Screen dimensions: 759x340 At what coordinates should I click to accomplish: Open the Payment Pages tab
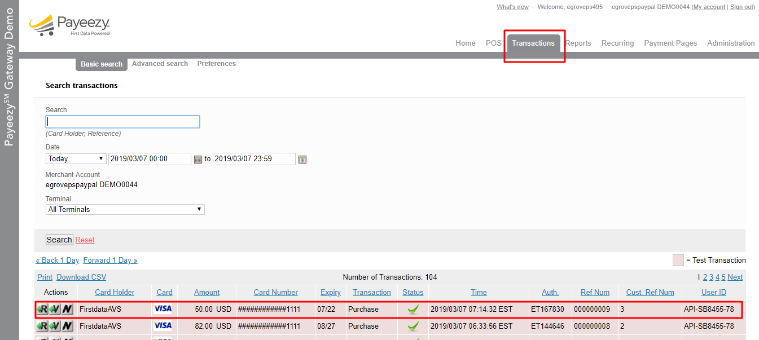(x=670, y=43)
